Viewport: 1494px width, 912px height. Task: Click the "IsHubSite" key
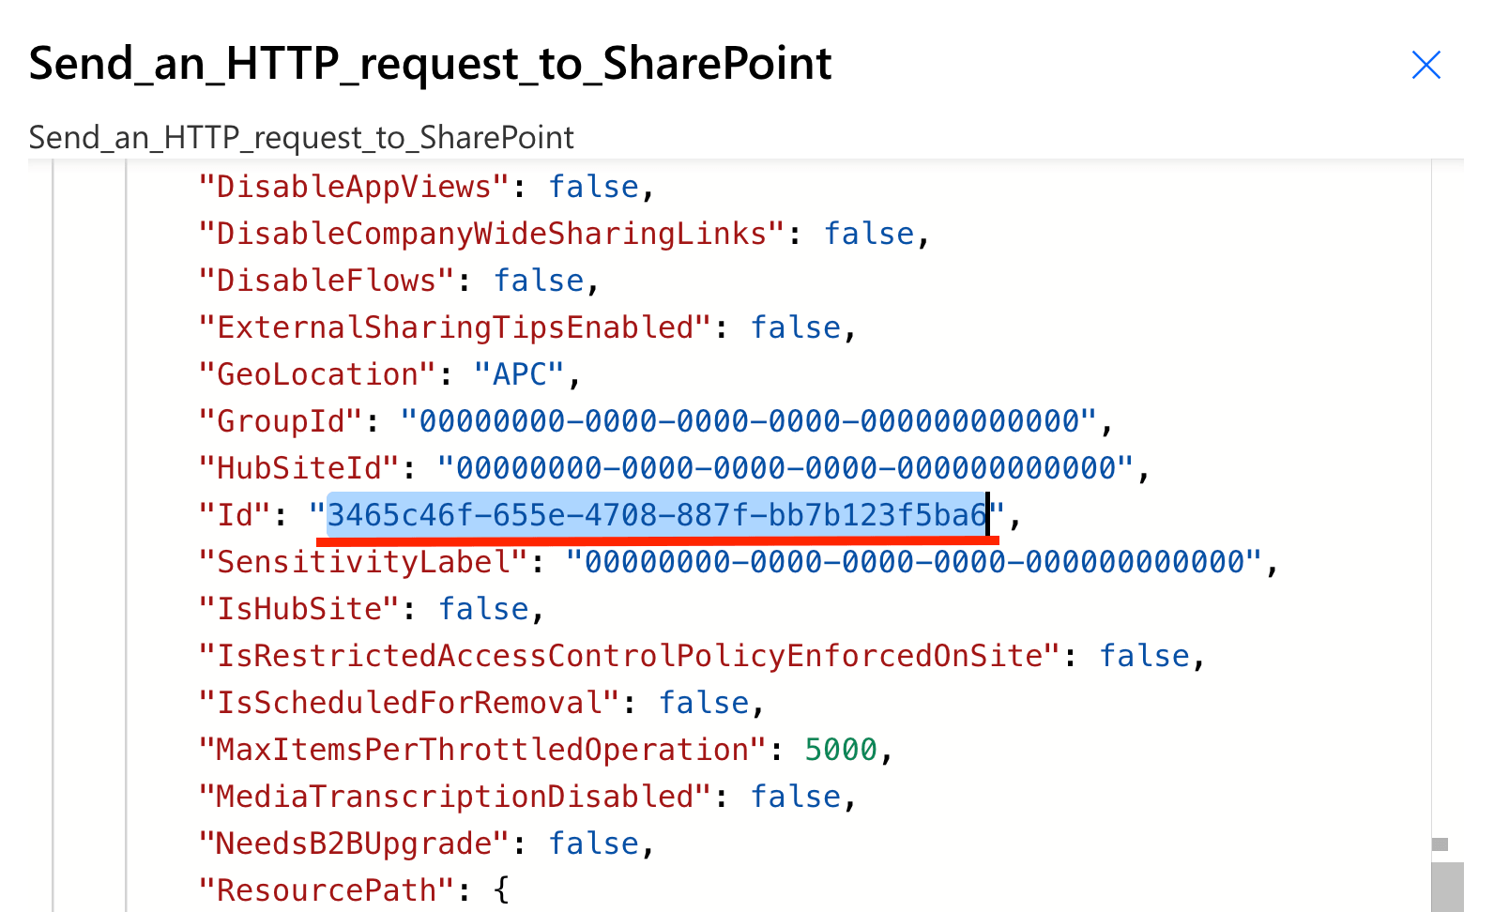299,609
